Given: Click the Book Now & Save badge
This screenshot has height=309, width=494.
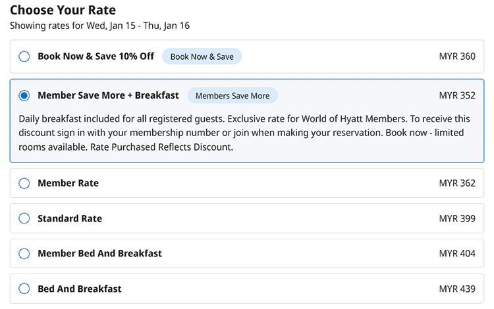Looking at the screenshot, I should pyautogui.click(x=202, y=57).
